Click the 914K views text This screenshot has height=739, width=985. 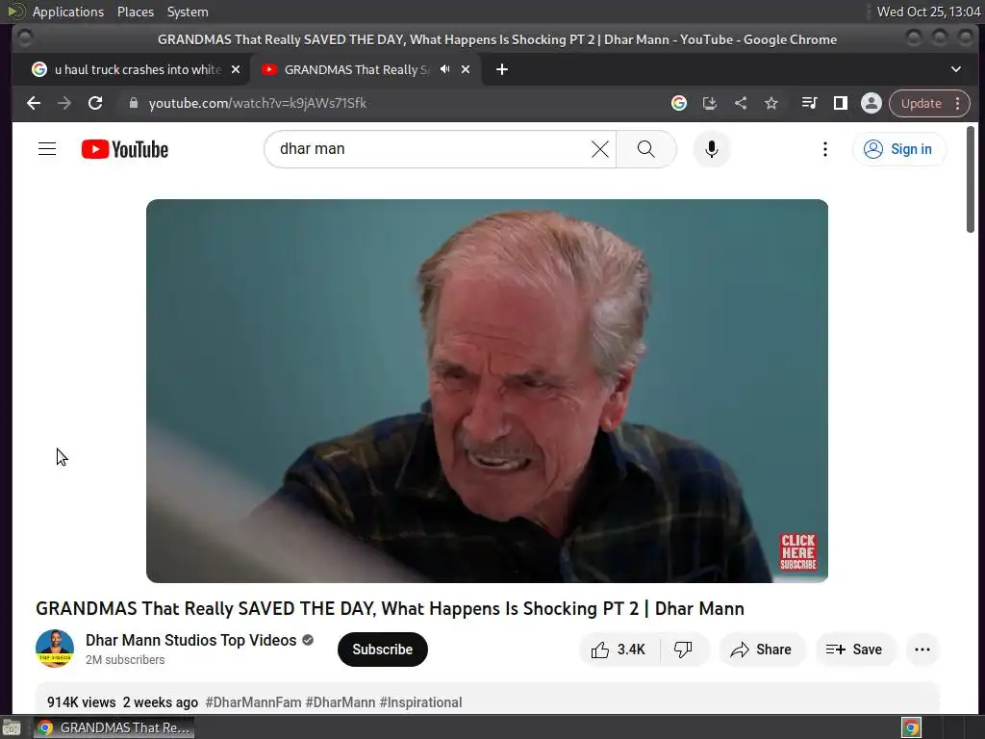[x=82, y=702]
